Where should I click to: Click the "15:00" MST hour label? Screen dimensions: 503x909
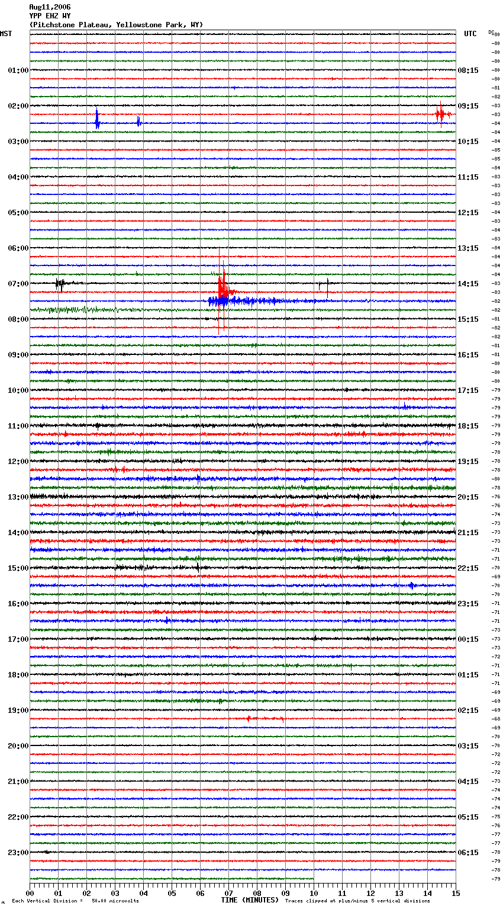18,568
